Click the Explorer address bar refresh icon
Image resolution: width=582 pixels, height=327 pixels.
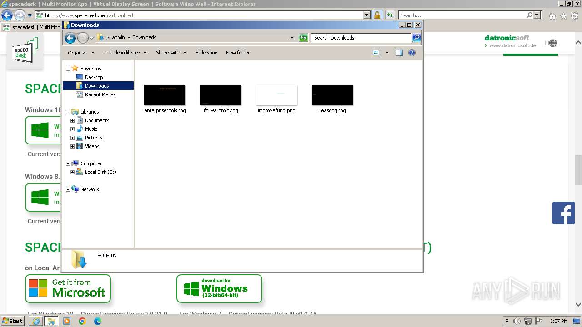click(x=303, y=38)
